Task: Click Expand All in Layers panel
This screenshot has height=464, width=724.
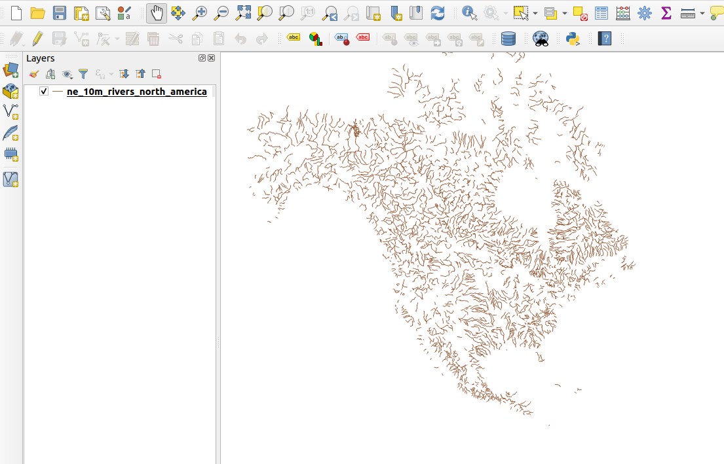Action: (124, 74)
